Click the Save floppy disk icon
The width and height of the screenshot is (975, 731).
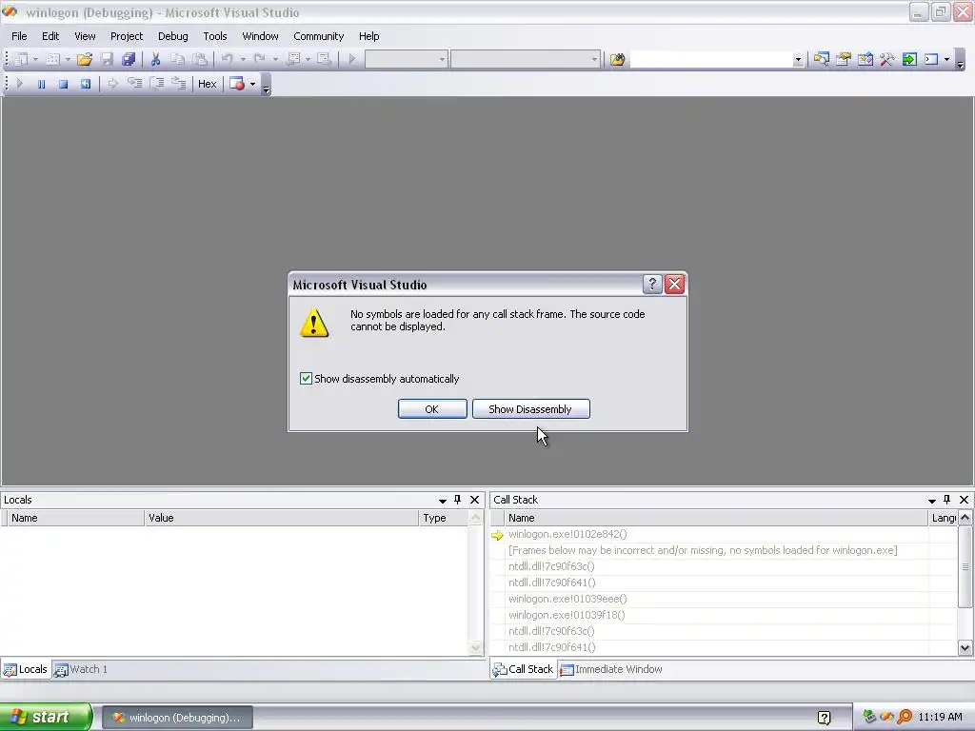pos(107,59)
